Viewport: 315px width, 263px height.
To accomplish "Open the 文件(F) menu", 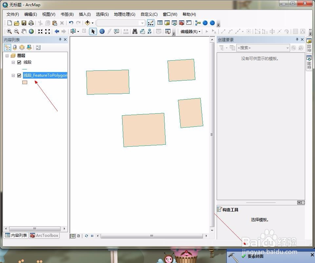I will [x=13, y=14].
